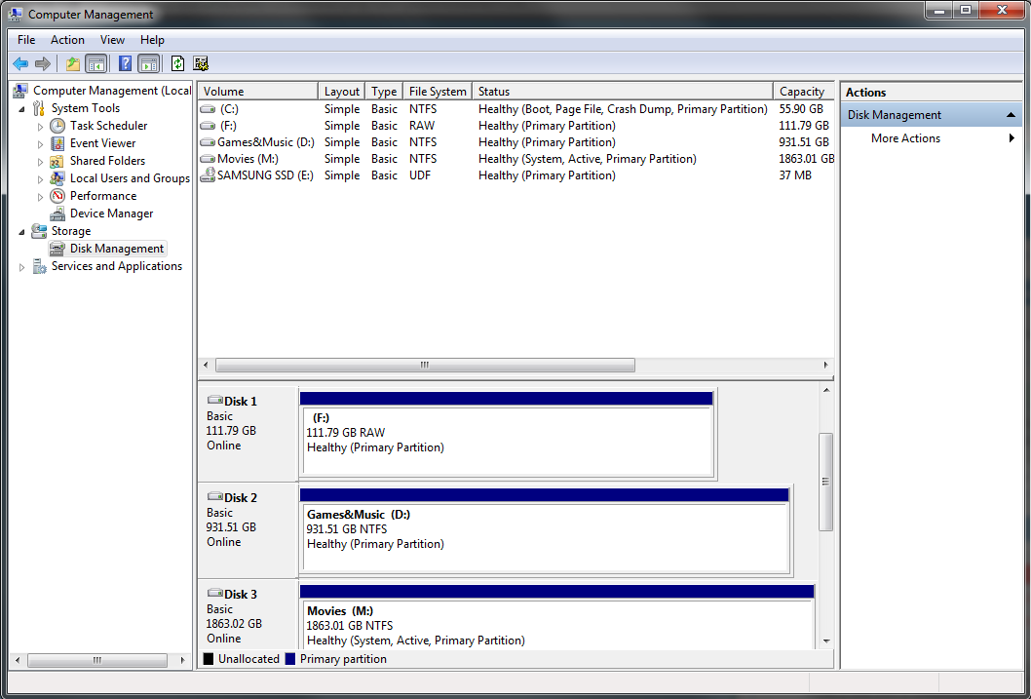Open the Help question-mark toolbar icon
Viewport: 1031px width, 699px height.
[125, 63]
